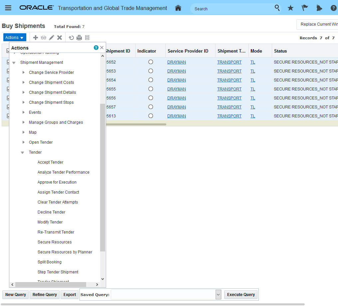Open the hamburger navigation menu
This screenshot has width=338, height=306.
pyautogui.click(x=8, y=8)
